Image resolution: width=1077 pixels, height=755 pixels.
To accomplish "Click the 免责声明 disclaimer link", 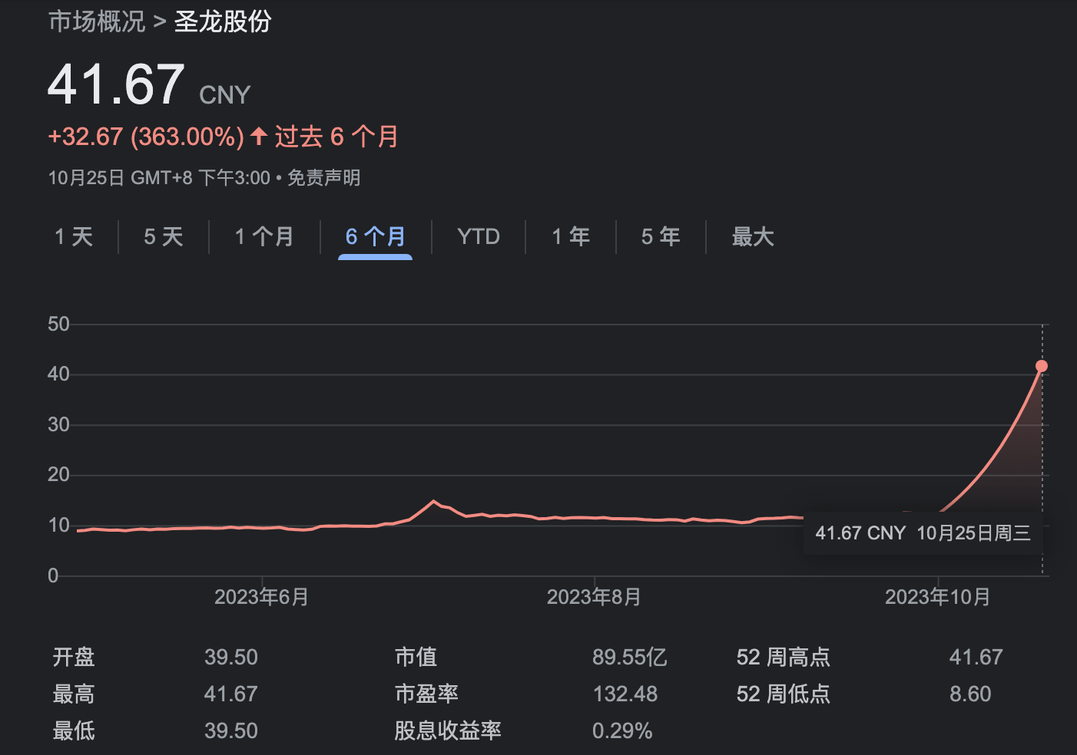I will [x=323, y=178].
